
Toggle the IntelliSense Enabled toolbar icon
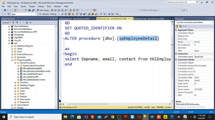coord(73,14)
